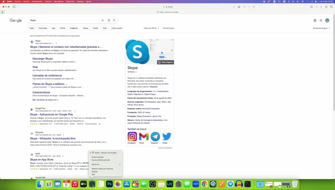Expand Todos los filtros dropdown
Screen dimensions: 335x190
pyautogui.click(x=151, y=28)
